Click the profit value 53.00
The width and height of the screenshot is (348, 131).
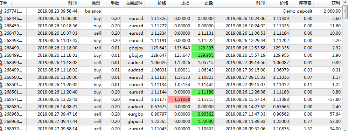tap(335, 122)
